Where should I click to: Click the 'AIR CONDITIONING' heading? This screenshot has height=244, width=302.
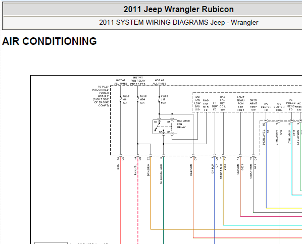pos(49,41)
